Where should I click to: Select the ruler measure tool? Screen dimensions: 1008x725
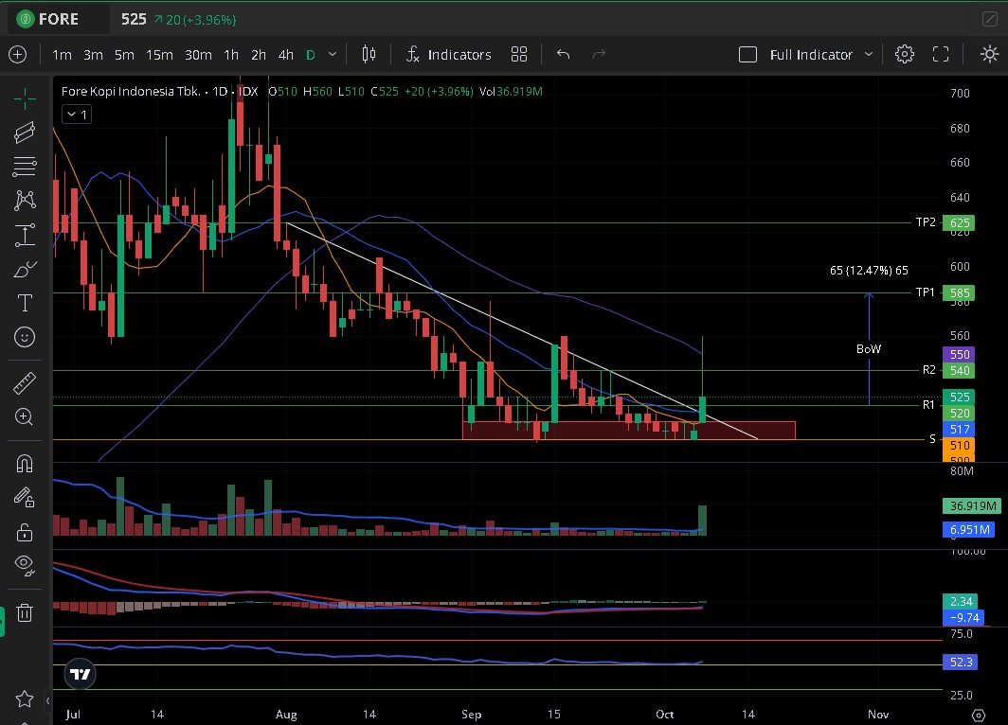pyautogui.click(x=25, y=383)
